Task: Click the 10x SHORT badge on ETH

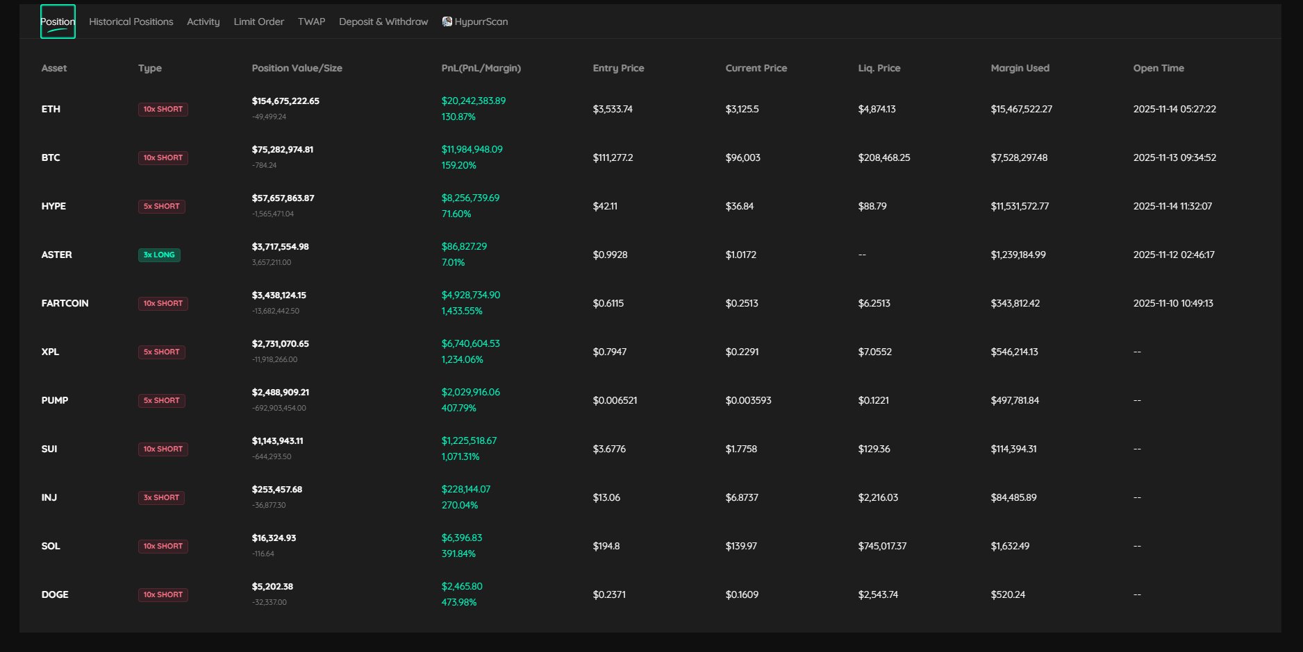Action: 163,109
